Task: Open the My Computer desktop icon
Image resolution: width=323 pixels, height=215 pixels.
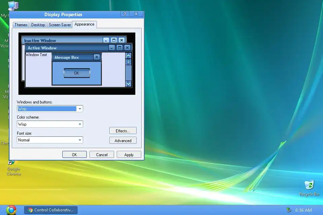Action: pos(13,6)
